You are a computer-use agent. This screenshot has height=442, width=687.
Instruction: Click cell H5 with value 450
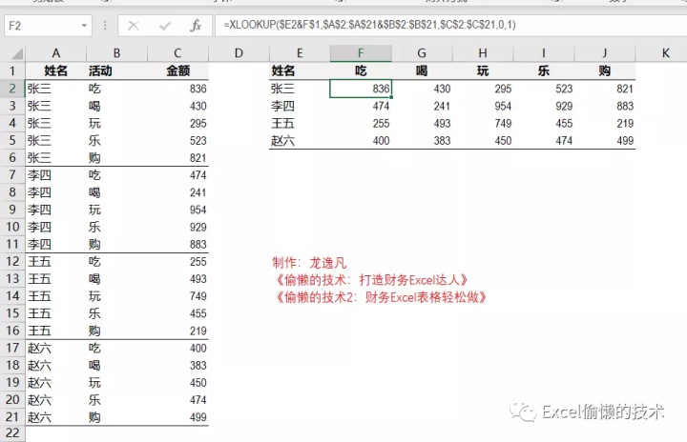coord(483,140)
